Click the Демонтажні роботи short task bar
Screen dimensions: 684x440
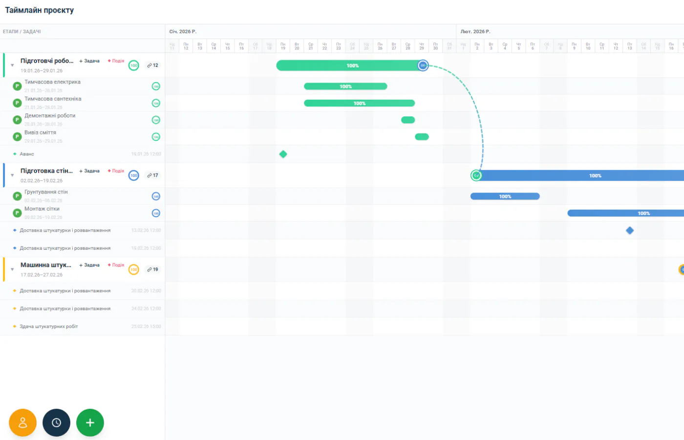click(x=408, y=120)
